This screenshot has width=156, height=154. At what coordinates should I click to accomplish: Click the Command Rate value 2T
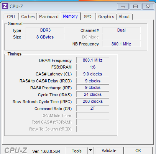pyautogui.click(x=93, y=108)
